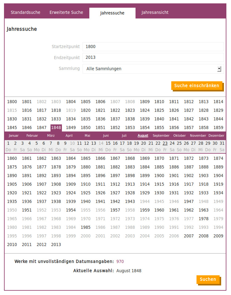
Task: Switch to the Standardsuche tab
Action: [x=25, y=12]
